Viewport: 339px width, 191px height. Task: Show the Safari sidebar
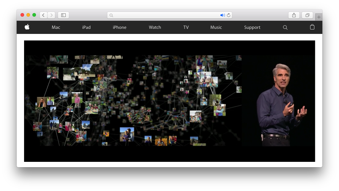[x=63, y=15]
